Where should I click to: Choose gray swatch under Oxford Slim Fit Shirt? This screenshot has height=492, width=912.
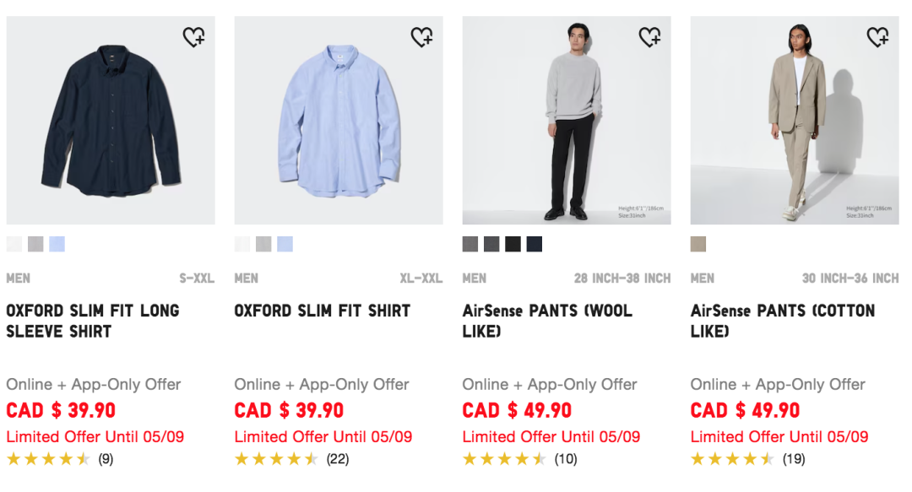click(263, 244)
